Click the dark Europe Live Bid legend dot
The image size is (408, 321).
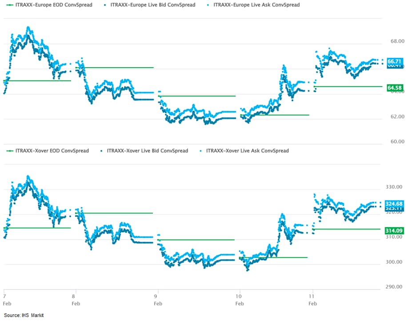coord(104,5)
